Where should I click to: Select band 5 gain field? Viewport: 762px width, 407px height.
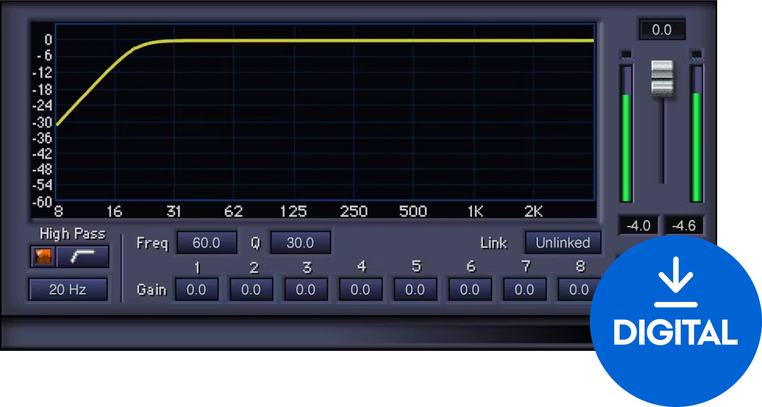pos(415,290)
